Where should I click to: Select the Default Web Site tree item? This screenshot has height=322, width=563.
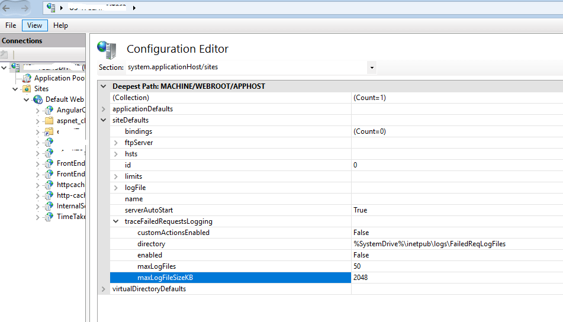[65, 99]
